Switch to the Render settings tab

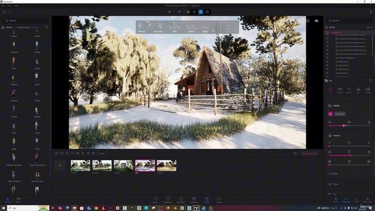[x=349, y=90]
